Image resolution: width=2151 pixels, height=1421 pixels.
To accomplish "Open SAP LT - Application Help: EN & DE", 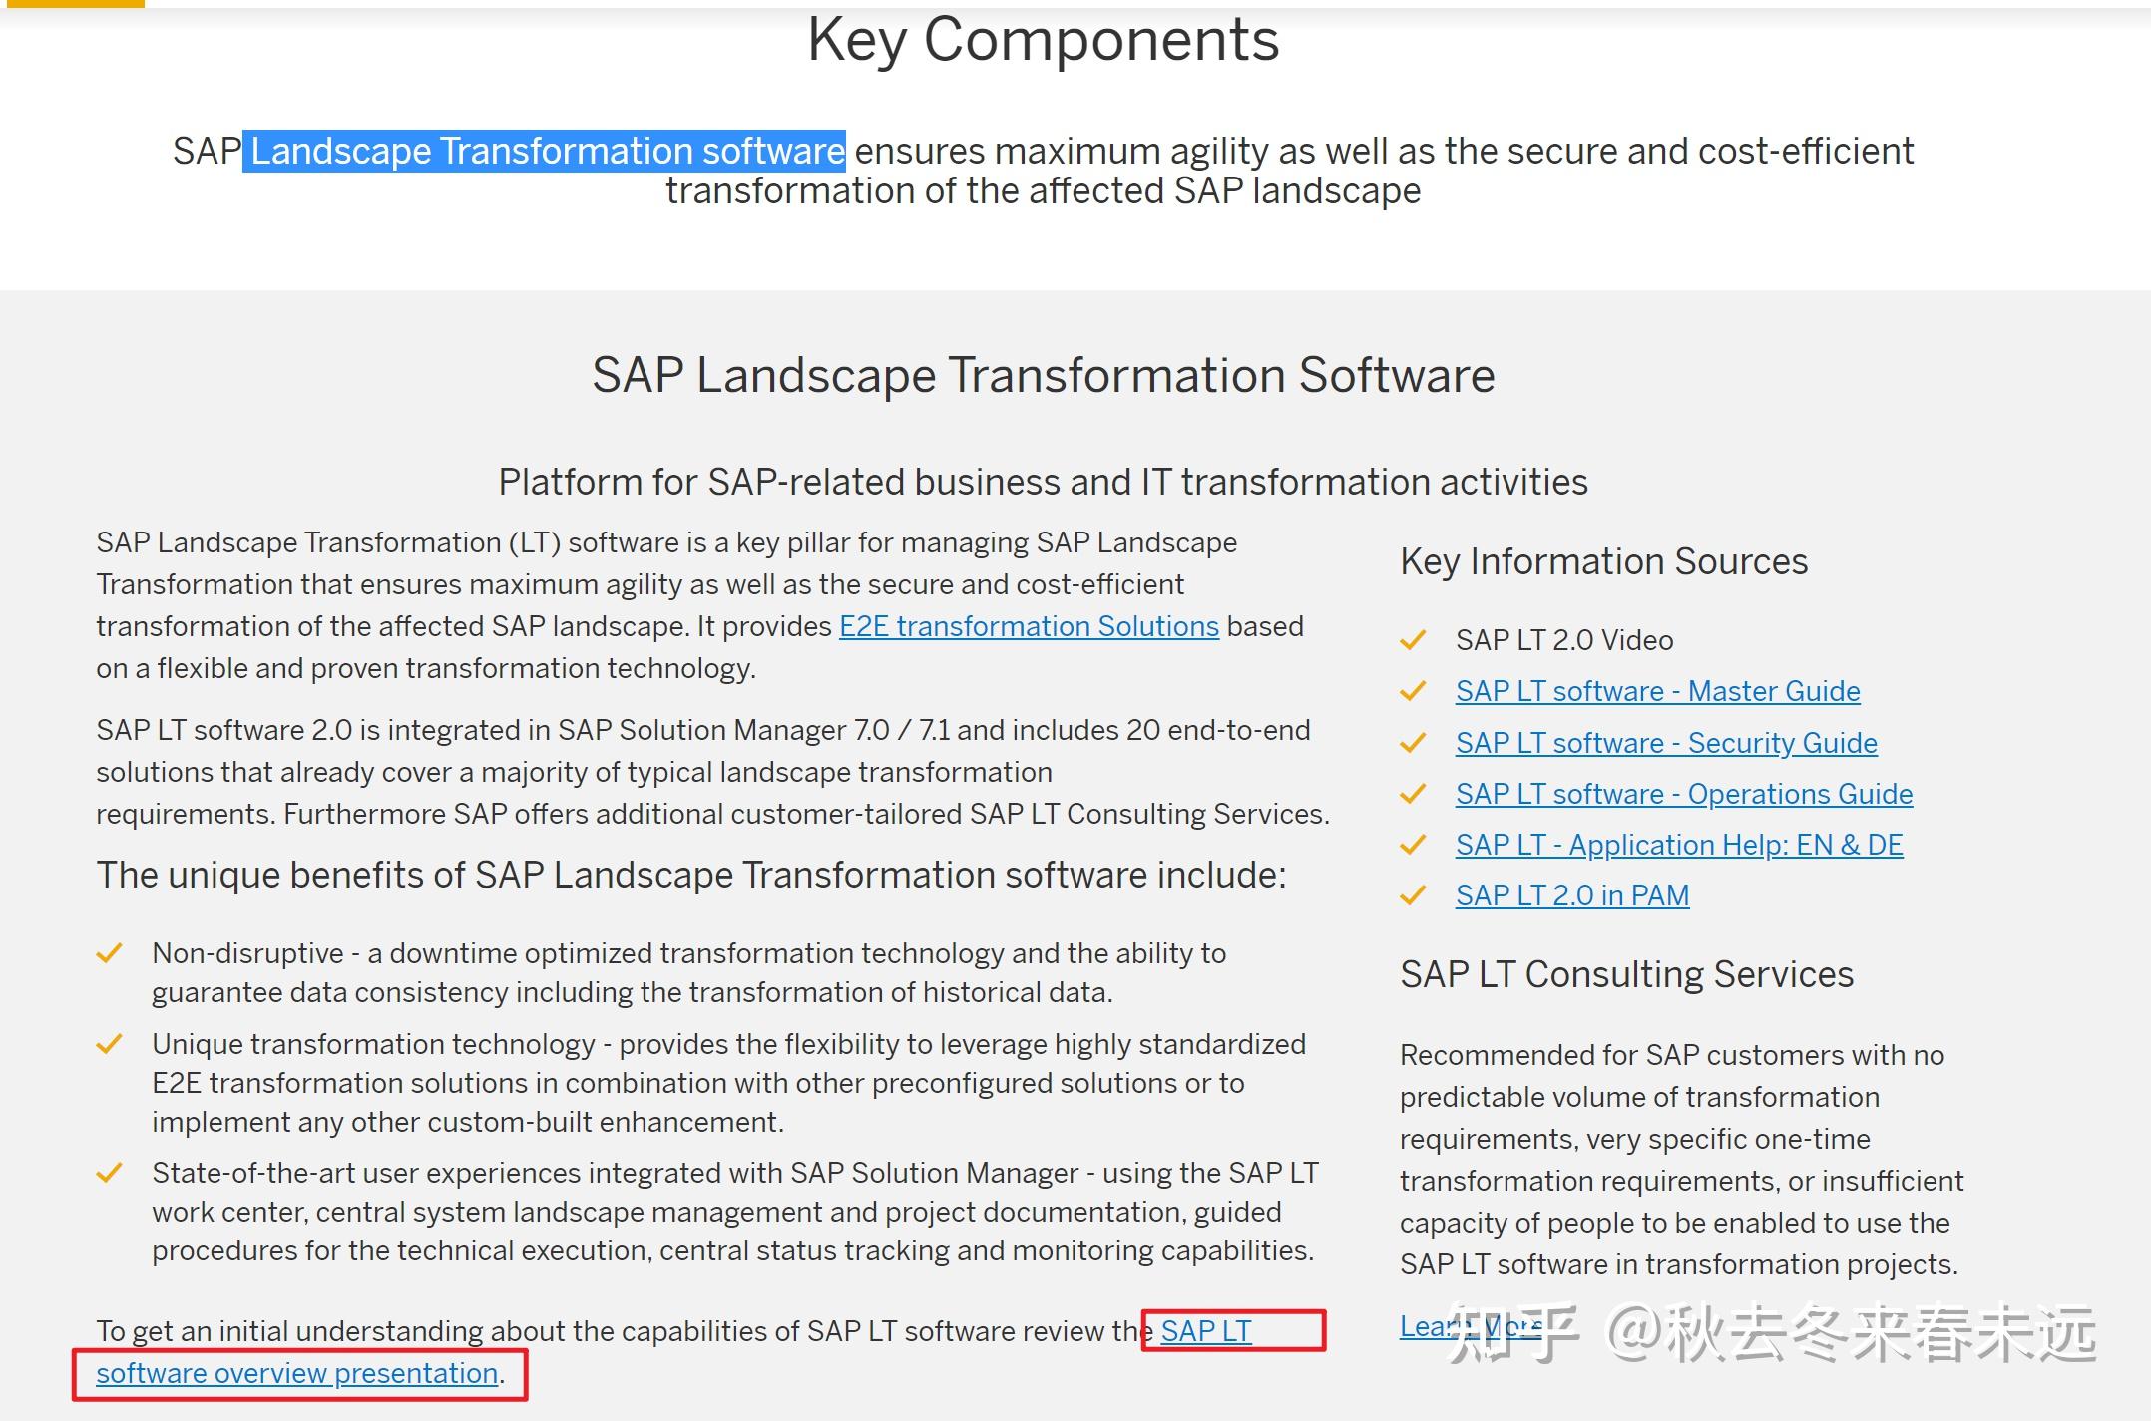I will click(x=1679, y=846).
